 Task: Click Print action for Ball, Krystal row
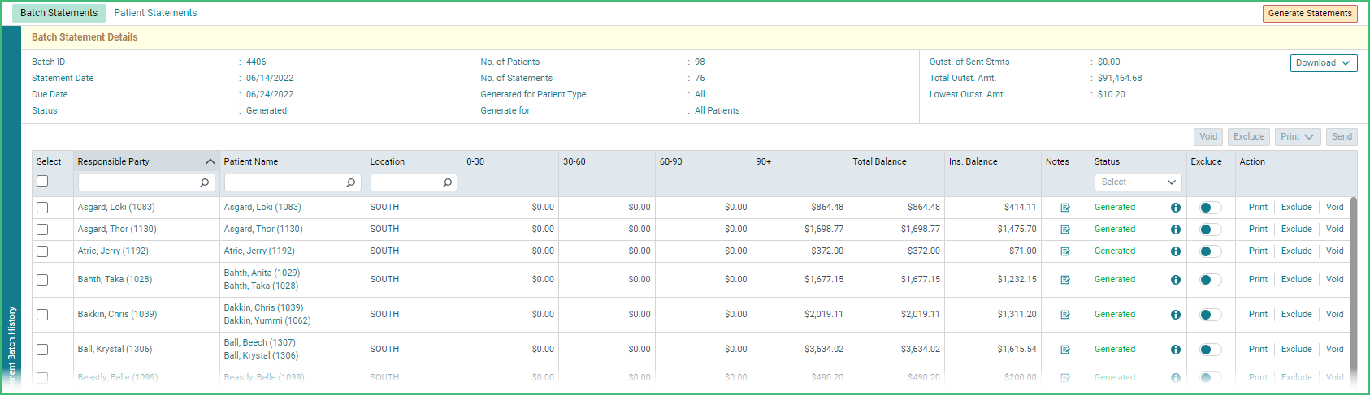click(x=1258, y=349)
